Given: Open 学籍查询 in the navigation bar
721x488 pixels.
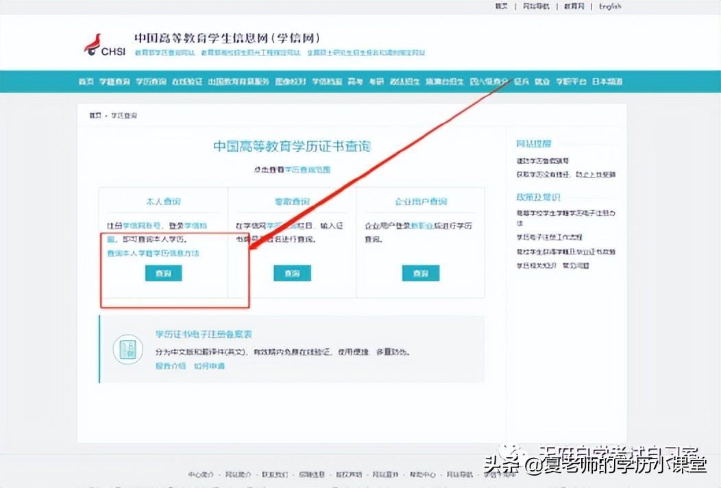Looking at the screenshot, I should tap(114, 82).
